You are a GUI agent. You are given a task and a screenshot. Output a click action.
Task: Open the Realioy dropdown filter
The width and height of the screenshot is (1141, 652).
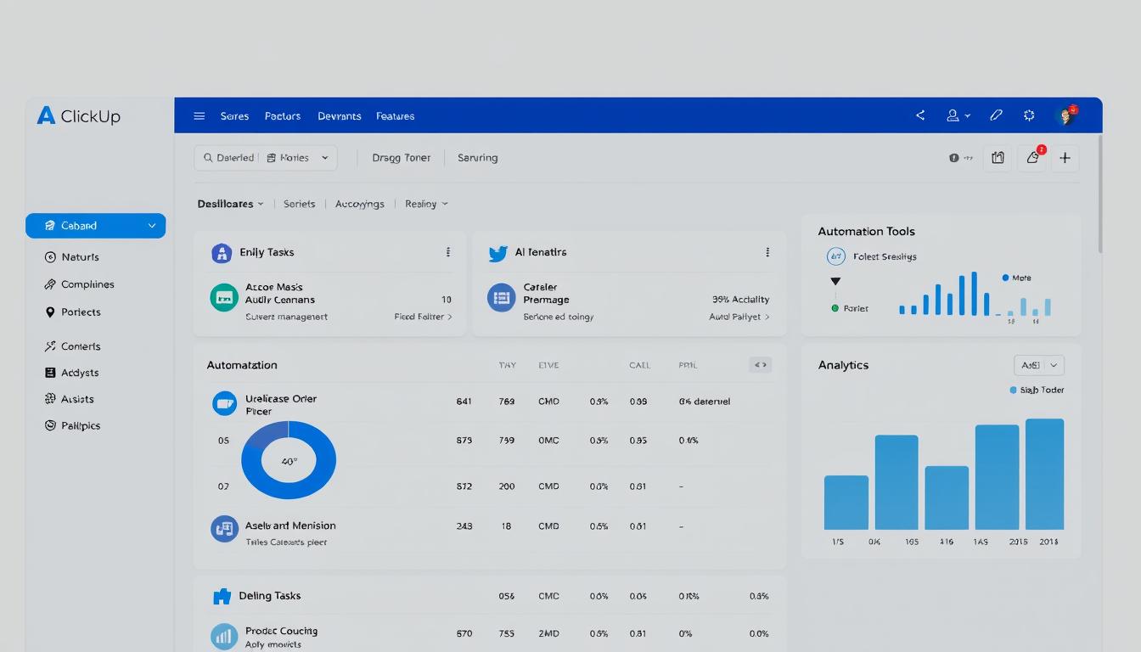coord(426,204)
